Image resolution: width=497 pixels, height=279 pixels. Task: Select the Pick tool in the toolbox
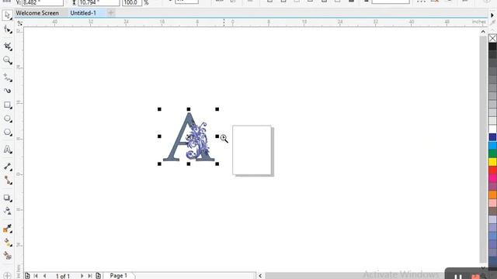tap(7, 15)
